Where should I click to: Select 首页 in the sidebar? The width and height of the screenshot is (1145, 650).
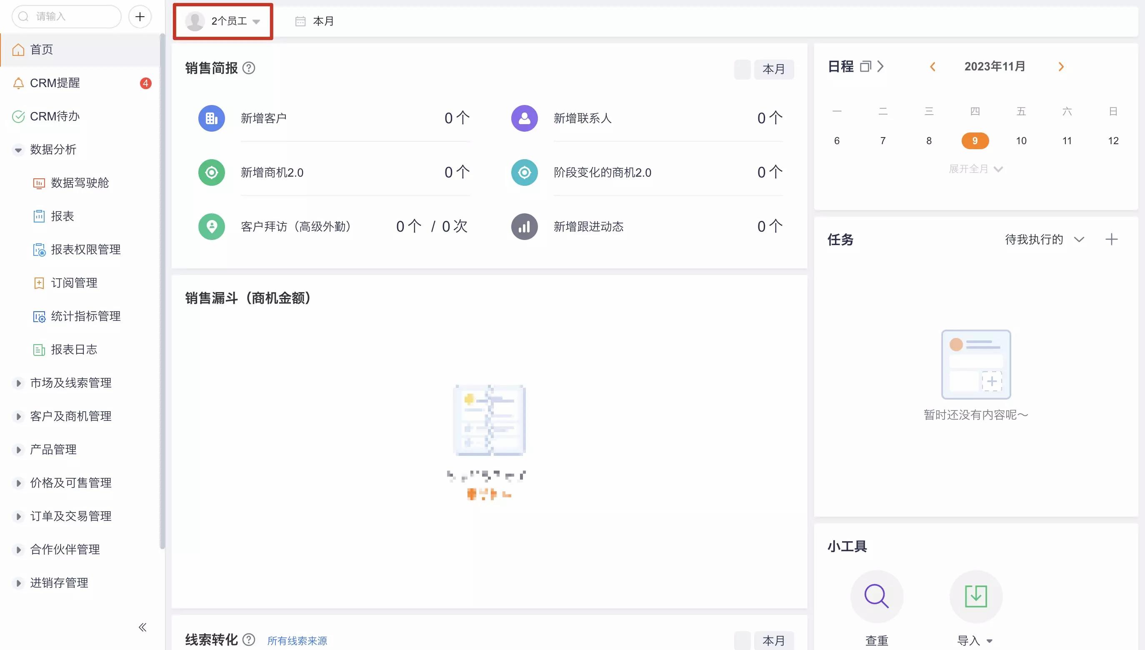click(x=80, y=50)
